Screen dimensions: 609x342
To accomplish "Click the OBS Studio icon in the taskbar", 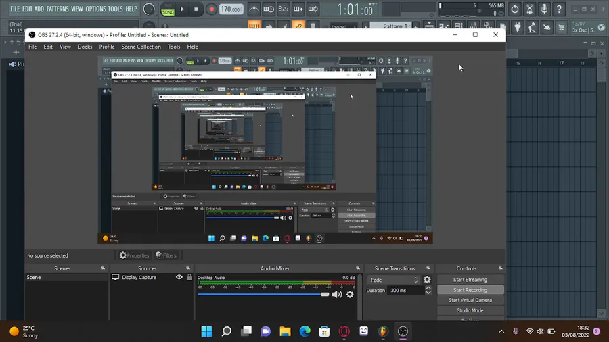I will tap(403, 331).
